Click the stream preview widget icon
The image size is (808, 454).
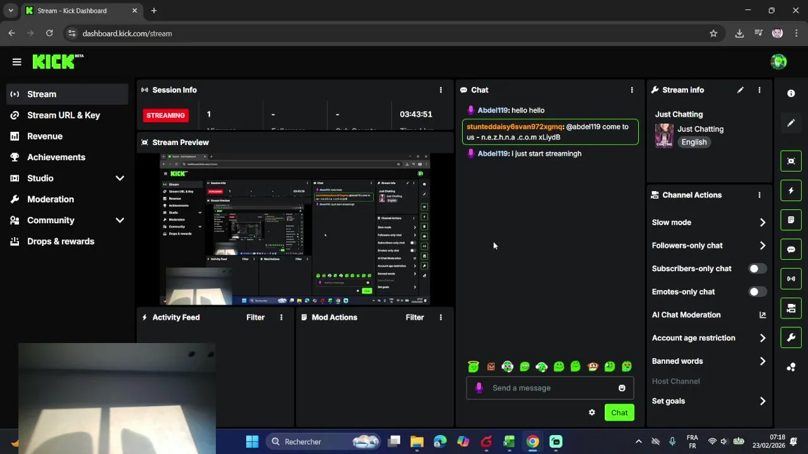(791, 161)
